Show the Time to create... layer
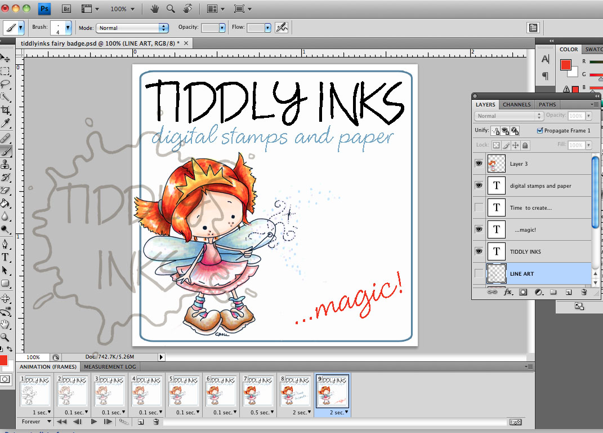603x433 pixels. coord(479,207)
